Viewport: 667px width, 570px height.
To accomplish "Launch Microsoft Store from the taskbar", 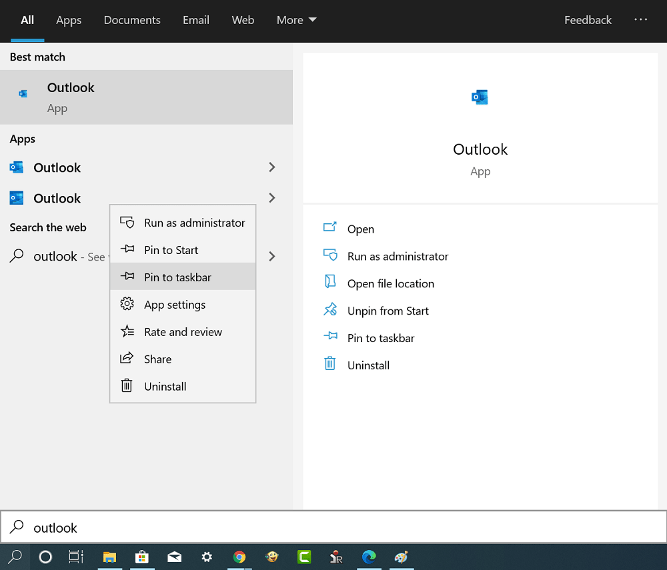I will pos(142,557).
